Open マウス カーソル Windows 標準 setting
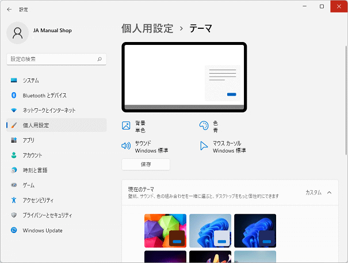Screen dimensions: 348x263 coord(223,147)
